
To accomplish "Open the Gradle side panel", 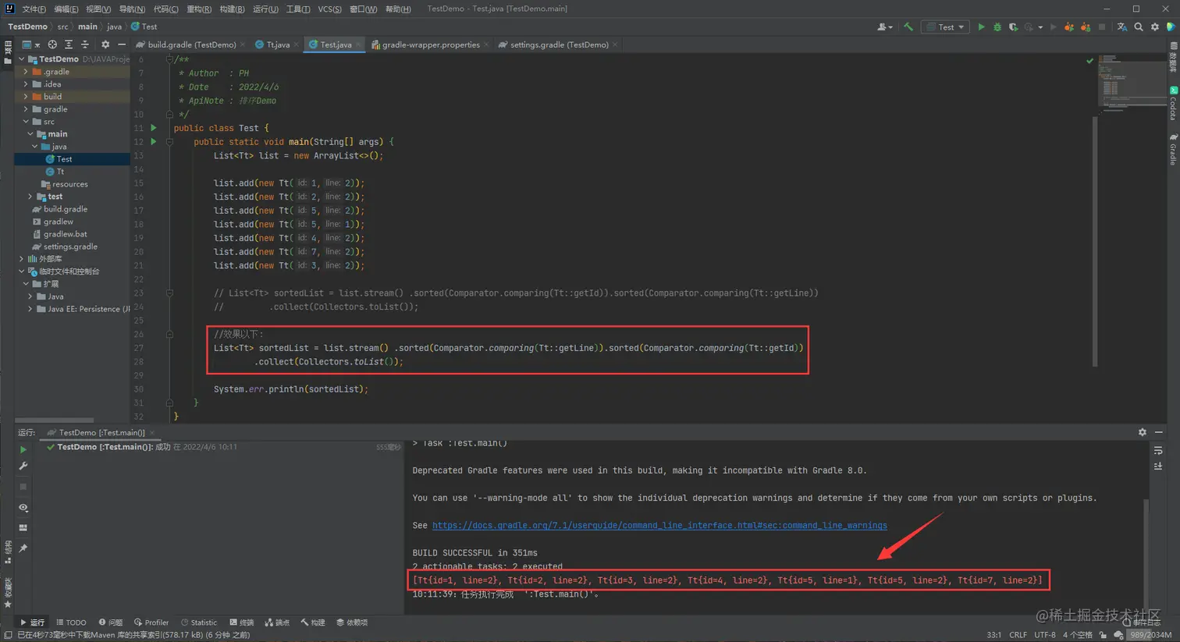I will tap(1173, 148).
